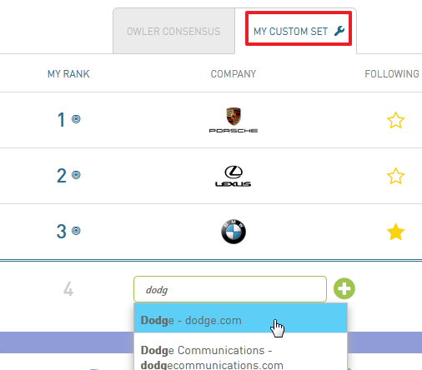Viewport: 422px width, 370px height.
Task: Unfollow BMW via the filled star
Action: coord(395,232)
